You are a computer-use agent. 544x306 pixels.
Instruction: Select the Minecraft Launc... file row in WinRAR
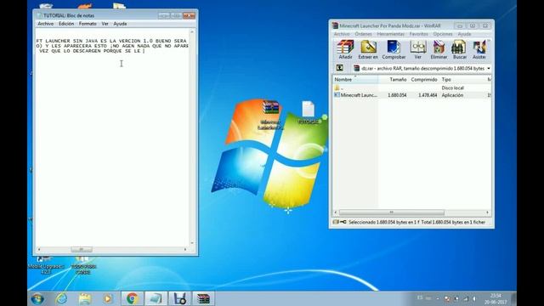(x=411, y=95)
